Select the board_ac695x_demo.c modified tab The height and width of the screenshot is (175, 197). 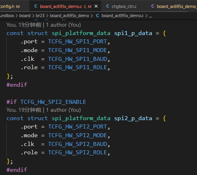tap(65, 6)
